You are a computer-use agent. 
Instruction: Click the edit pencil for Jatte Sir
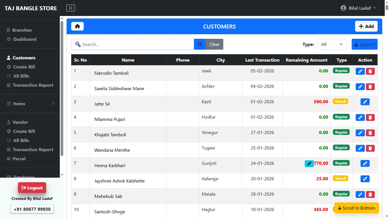(365, 102)
